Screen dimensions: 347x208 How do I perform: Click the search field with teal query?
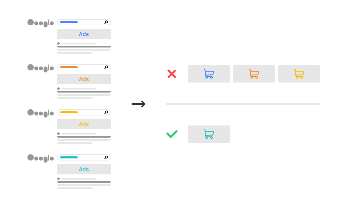pos(84,157)
